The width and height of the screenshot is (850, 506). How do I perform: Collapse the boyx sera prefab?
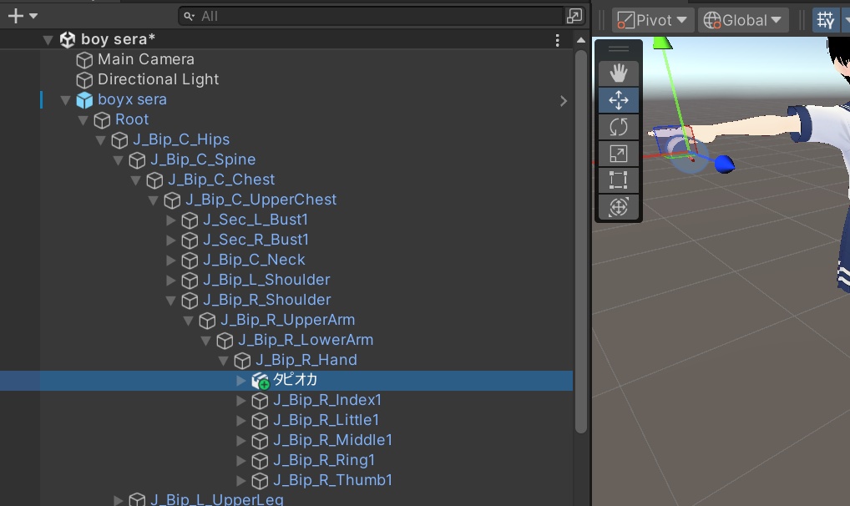(66, 100)
